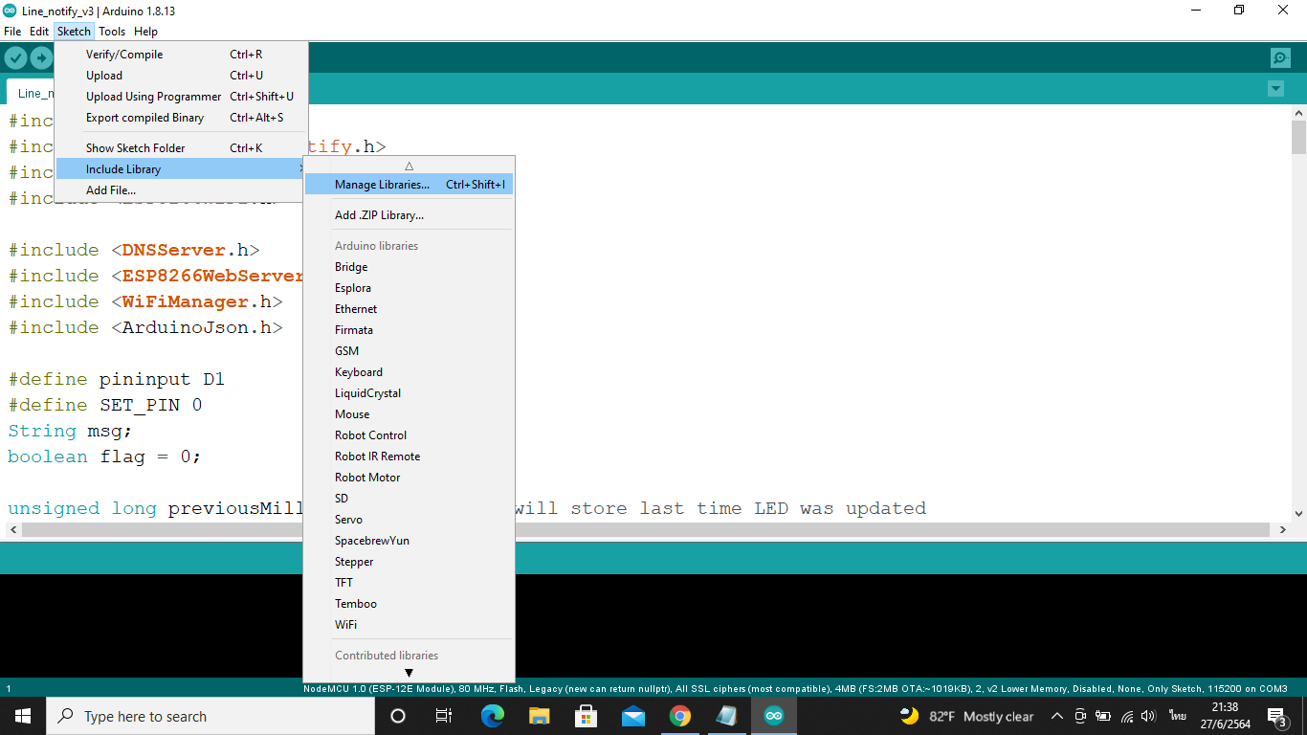Click the Arduino IDE taskbar icon
The image size is (1307, 735).
pyautogui.click(x=773, y=716)
